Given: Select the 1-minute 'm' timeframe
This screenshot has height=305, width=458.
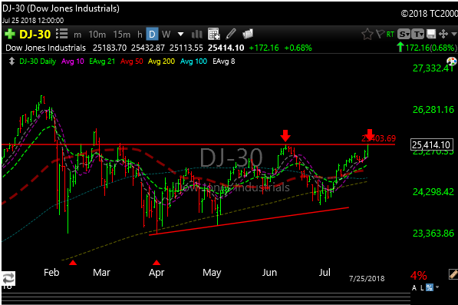Looking at the screenshot, I should pos(77,35).
